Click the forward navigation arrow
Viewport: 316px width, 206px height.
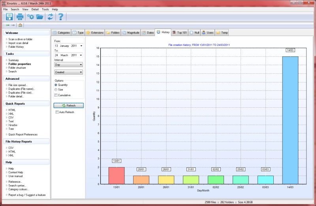[x=13, y=25]
